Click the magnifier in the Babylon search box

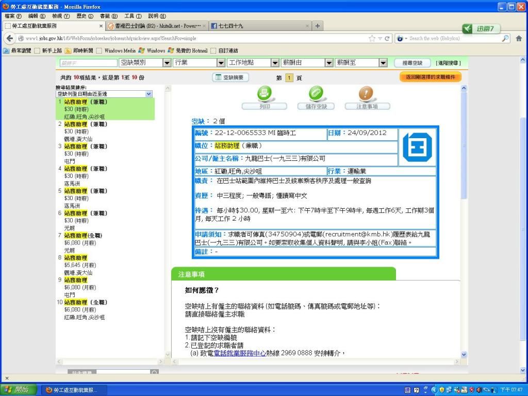(505, 38)
